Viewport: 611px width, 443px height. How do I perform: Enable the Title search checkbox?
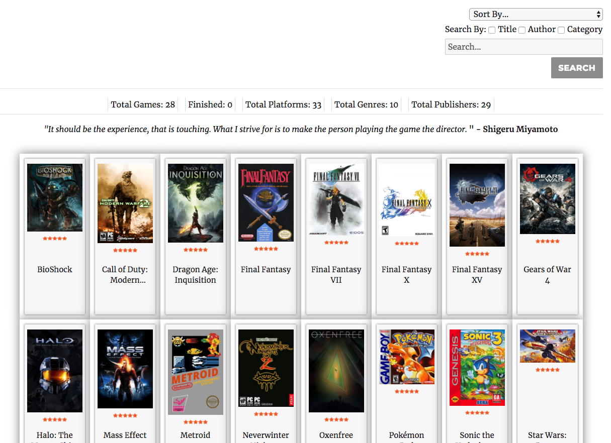(492, 30)
